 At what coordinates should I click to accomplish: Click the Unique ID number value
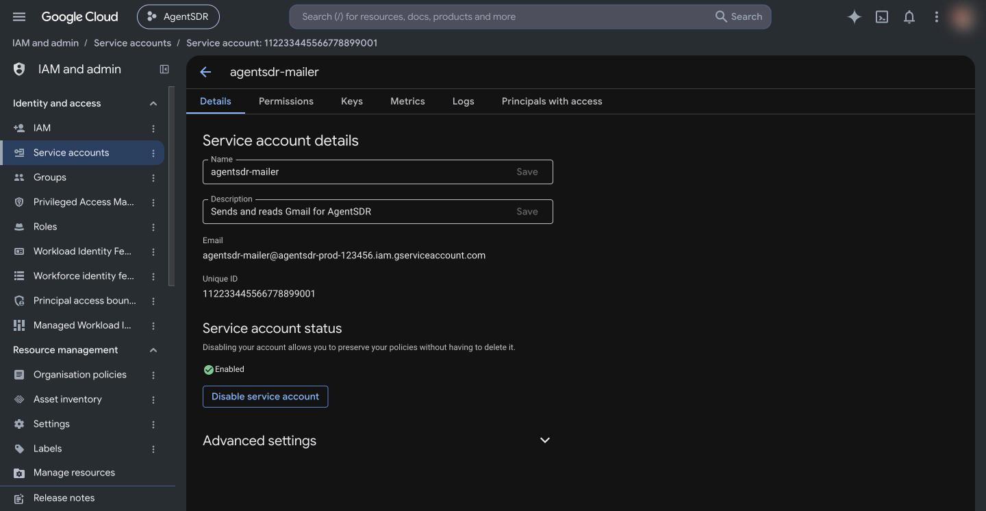pyautogui.click(x=259, y=294)
